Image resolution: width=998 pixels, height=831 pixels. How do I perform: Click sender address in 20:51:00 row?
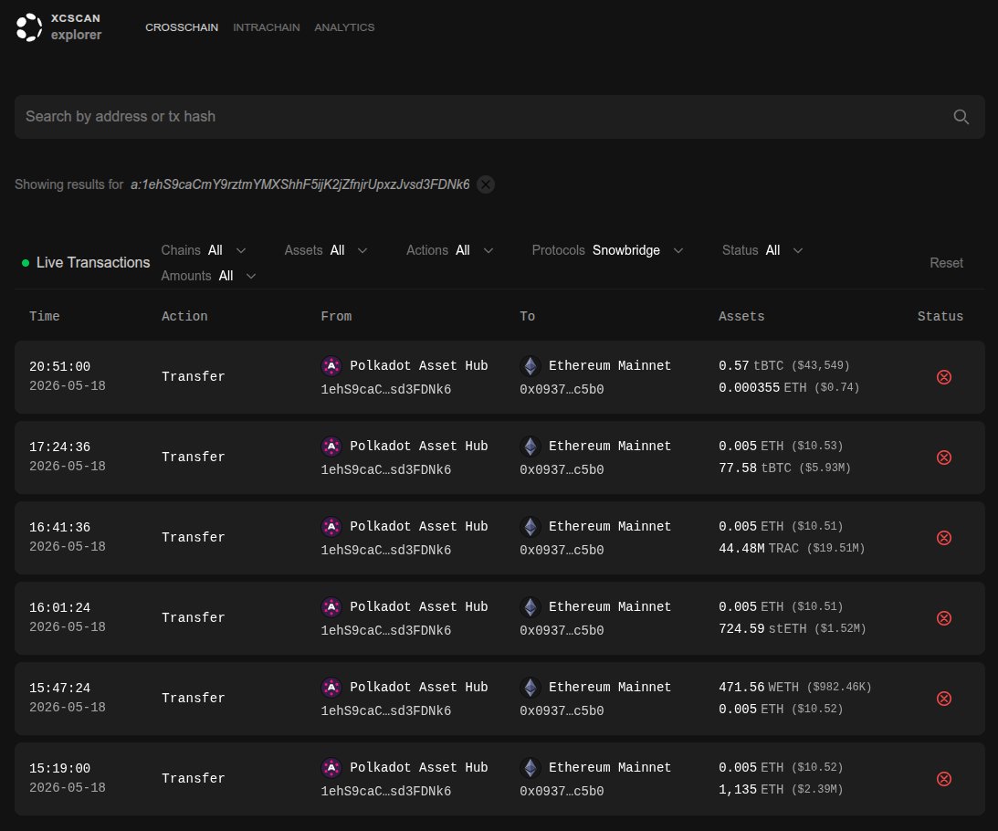[385, 389]
